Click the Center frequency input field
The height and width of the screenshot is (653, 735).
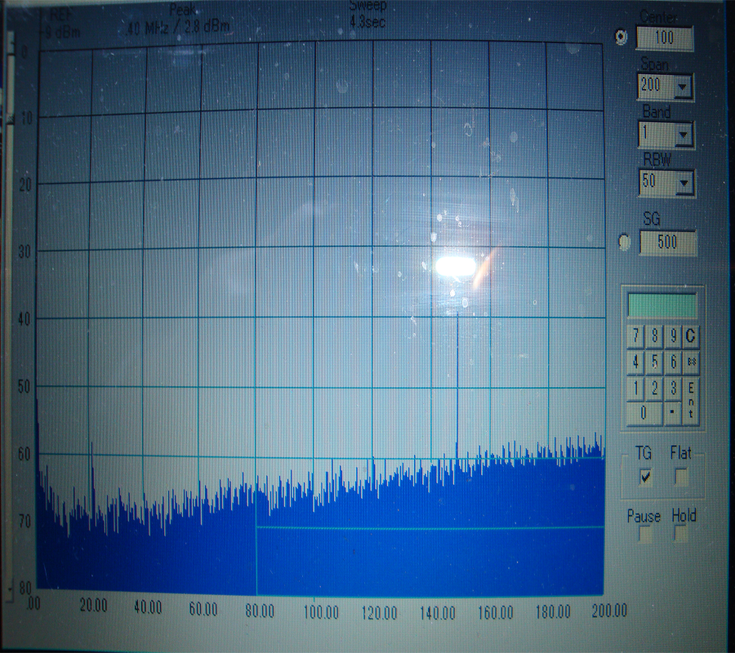click(x=664, y=38)
